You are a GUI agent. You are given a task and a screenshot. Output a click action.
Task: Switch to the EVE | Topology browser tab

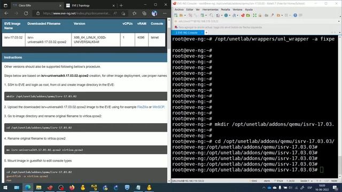point(90,5)
